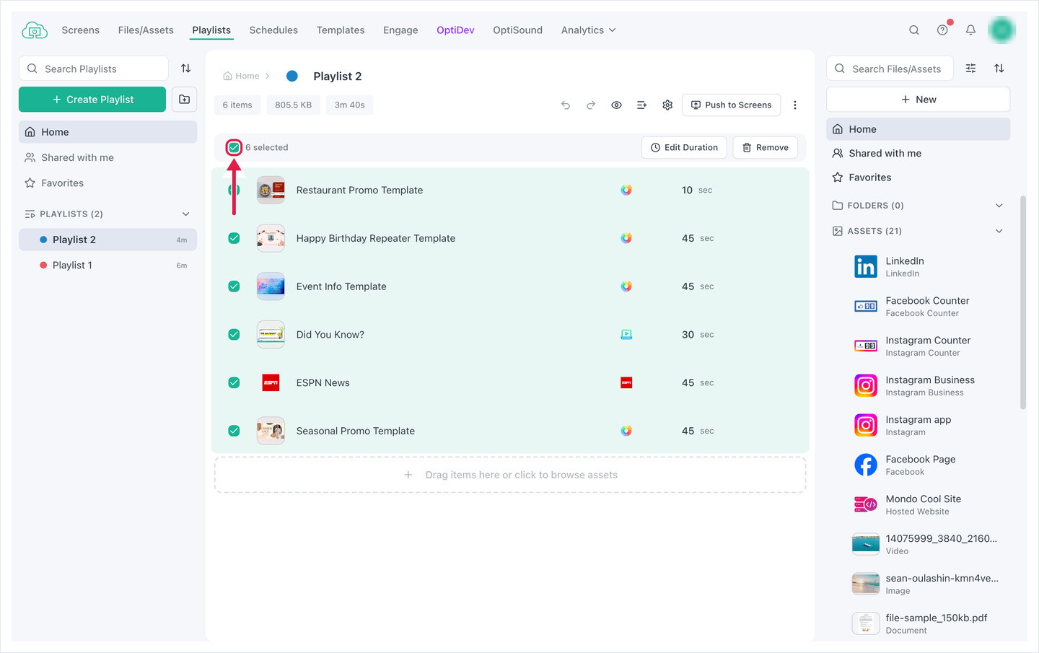The width and height of the screenshot is (1039, 653).
Task: Uncheck the select-all checkbox beside 6 selected
Action: click(x=234, y=147)
